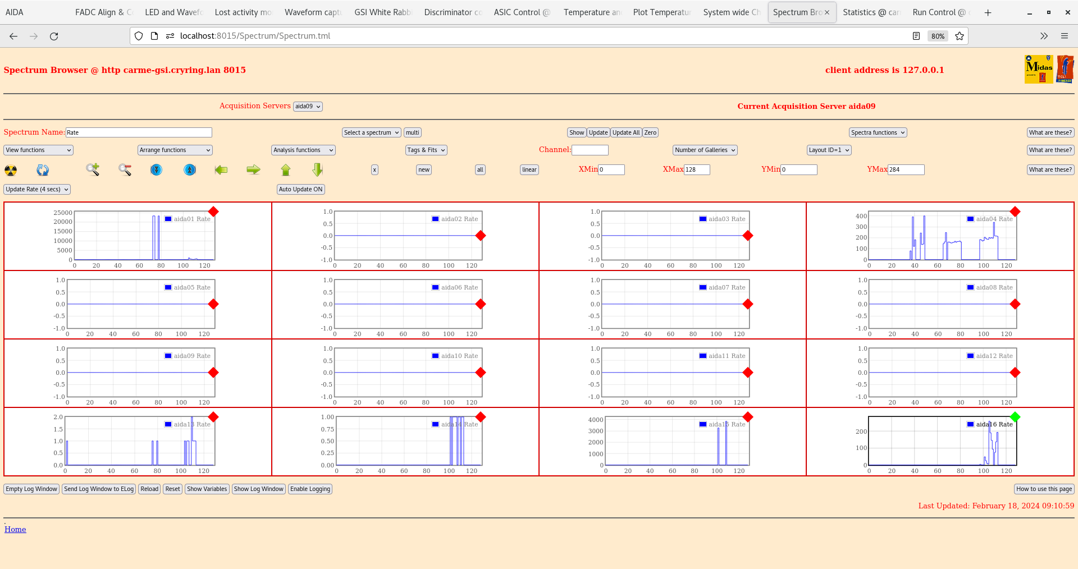The width and height of the screenshot is (1078, 569).
Task: Click the yellow radiation hazard icon
Action: click(11, 170)
